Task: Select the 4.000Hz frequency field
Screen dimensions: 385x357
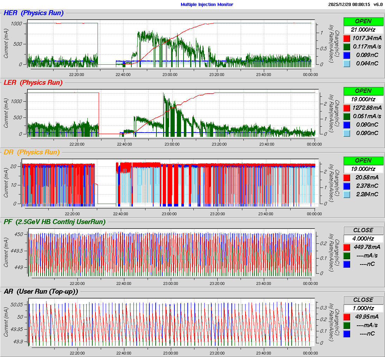Action: (363, 239)
